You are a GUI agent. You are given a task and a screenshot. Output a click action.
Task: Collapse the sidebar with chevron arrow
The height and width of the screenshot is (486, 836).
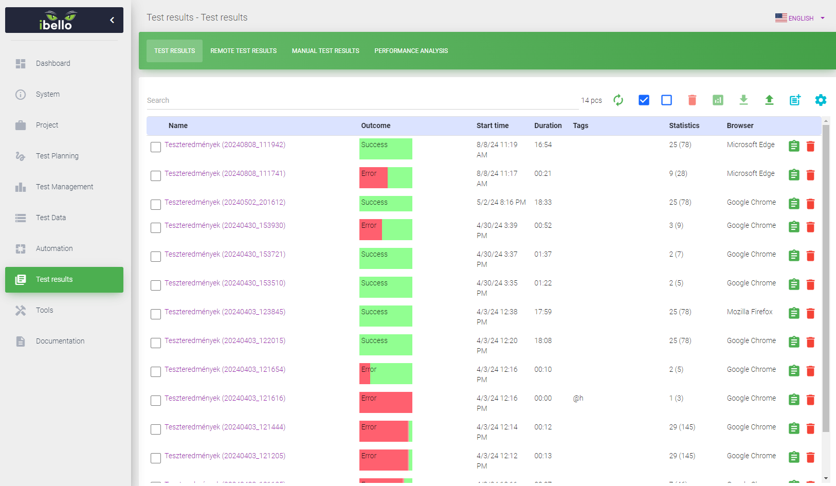click(x=112, y=20)
